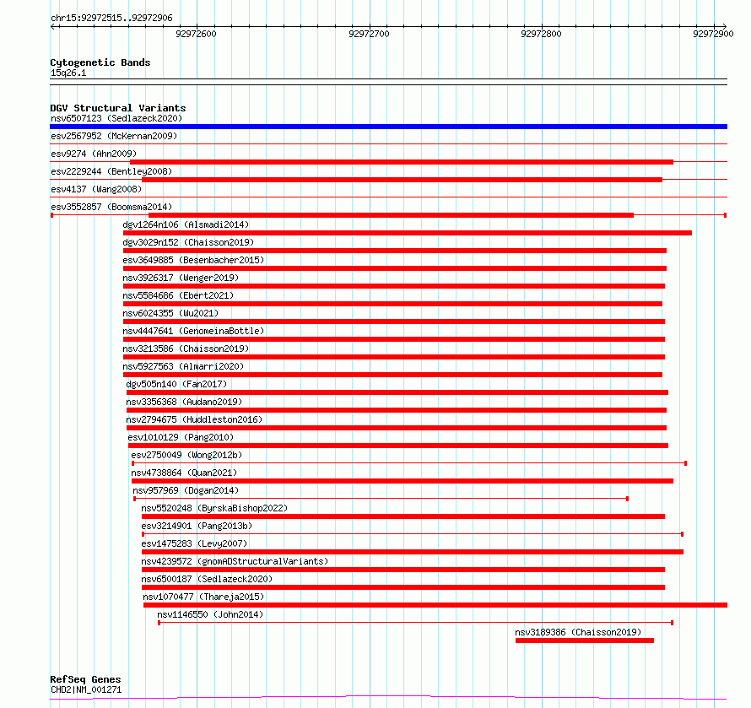Viewport: 751px width, 708px height.
Task: Click the chr15:92972515..92972906 coordinate text
Action: [x=111, y=19]
